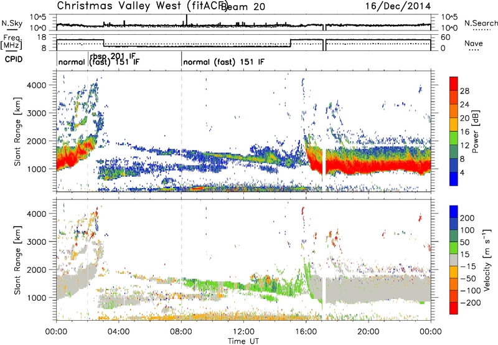
Task: Click the 'Christmas Valley West (fitACF)' title
Action: click(142, 6)
